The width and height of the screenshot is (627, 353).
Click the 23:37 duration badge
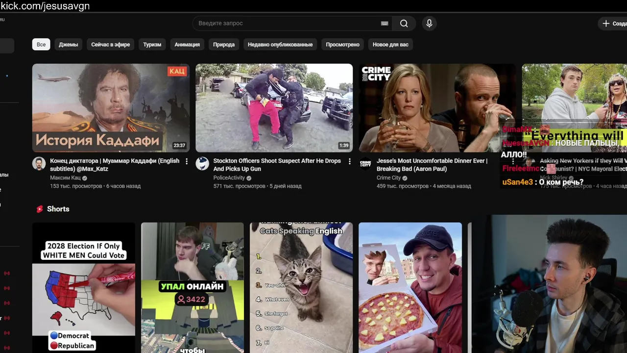[179, 146]
